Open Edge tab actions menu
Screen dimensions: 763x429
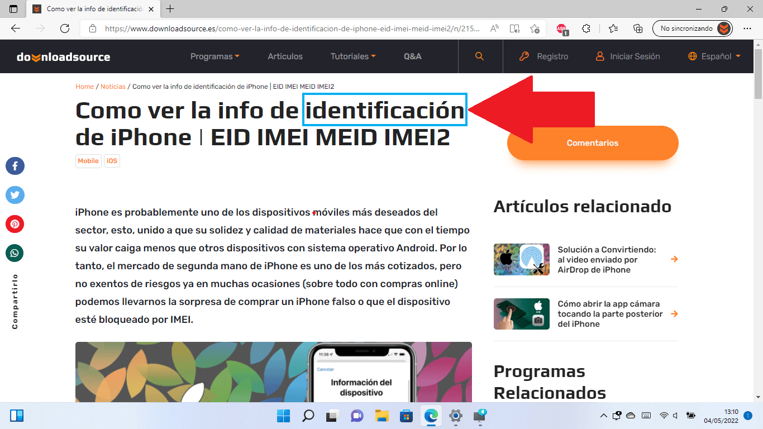tap(13, 9)
